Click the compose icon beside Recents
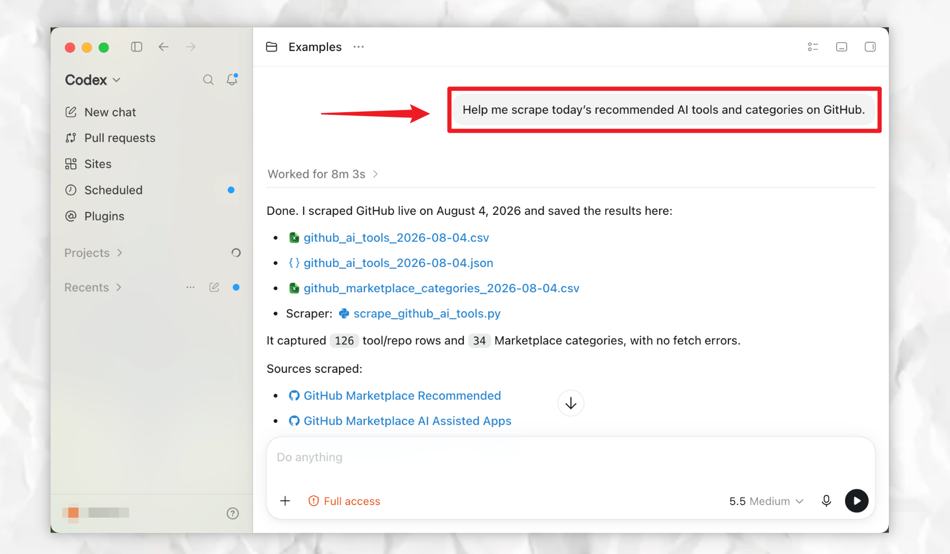This screenshot has height=554, width=950. [x=214, y=288]
